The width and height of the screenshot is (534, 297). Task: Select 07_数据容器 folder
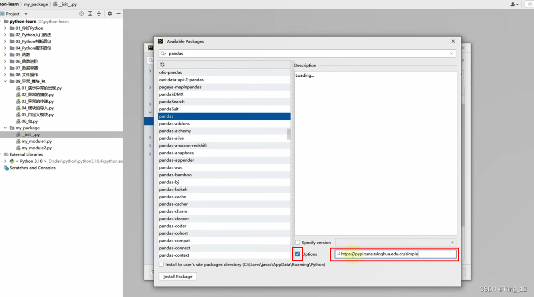pyautogui.click(x=26, y=68)
